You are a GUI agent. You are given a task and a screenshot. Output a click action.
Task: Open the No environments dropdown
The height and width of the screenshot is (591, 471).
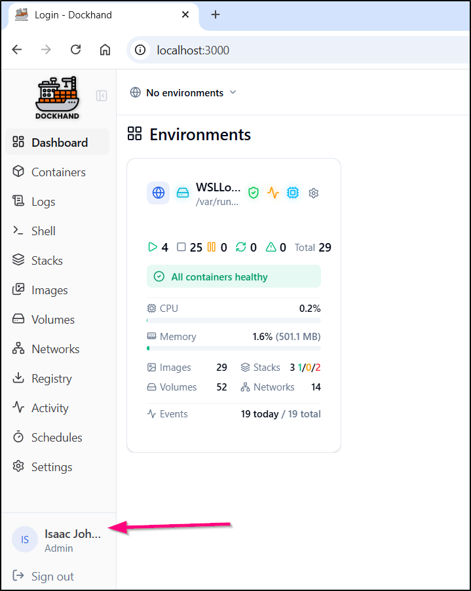pos(183,92)
